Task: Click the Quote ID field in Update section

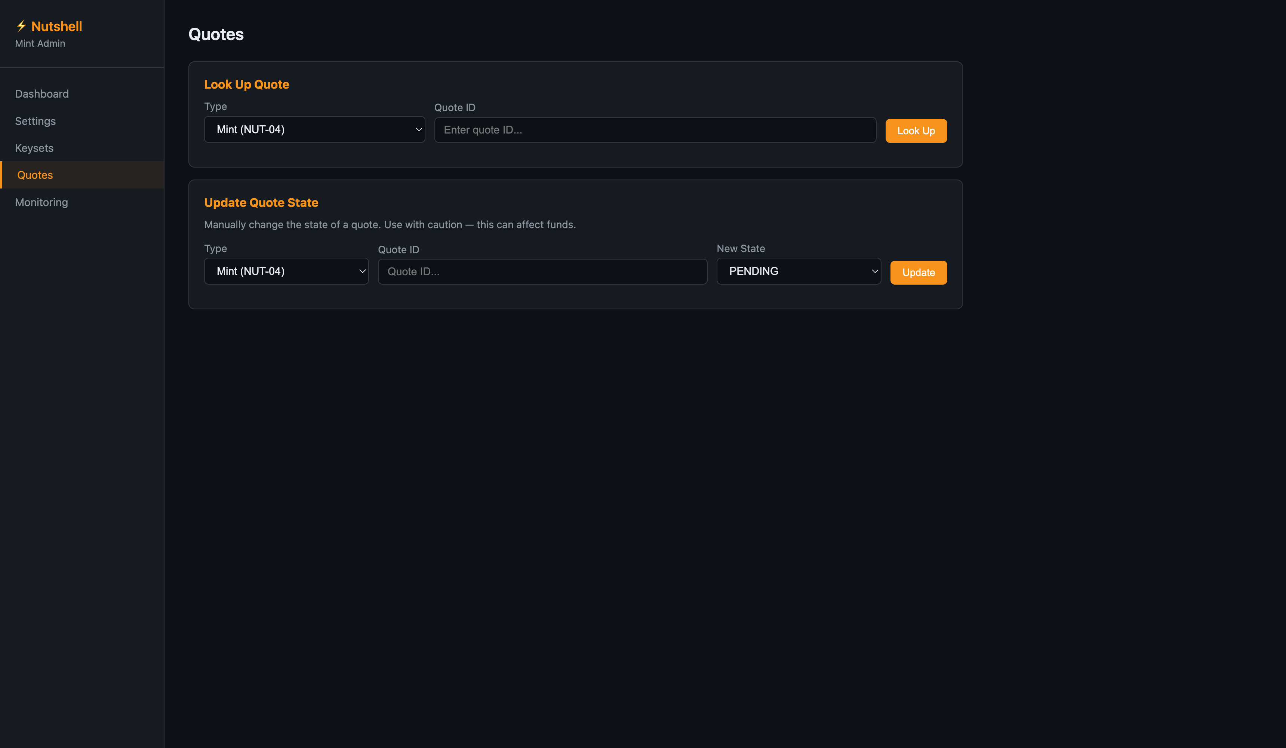Action: (x=542, y=272)
